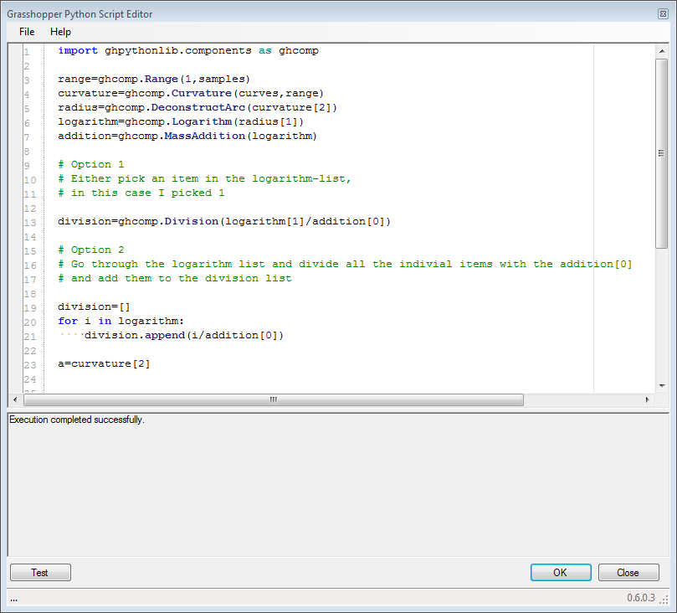Click the Close button
This screenshot has height=613, width=677.
(628, 573)
